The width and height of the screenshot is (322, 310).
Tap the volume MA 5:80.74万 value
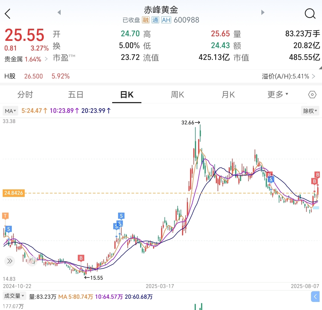76,297
